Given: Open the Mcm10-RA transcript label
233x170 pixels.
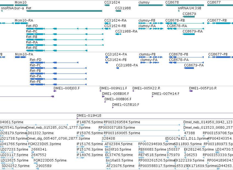Looking at the screenshot, I should (24, 20).
